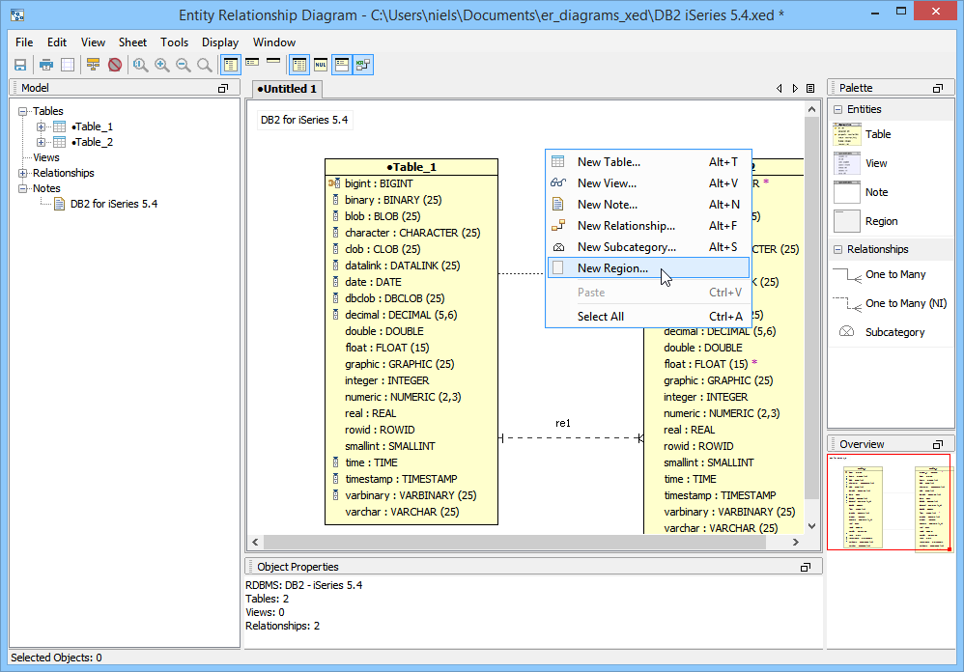Choose New Note... in context menu

[x=648, y=205]
